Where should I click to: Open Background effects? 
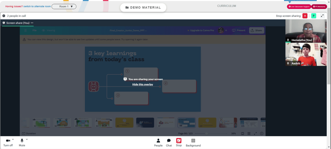(193, 143)
